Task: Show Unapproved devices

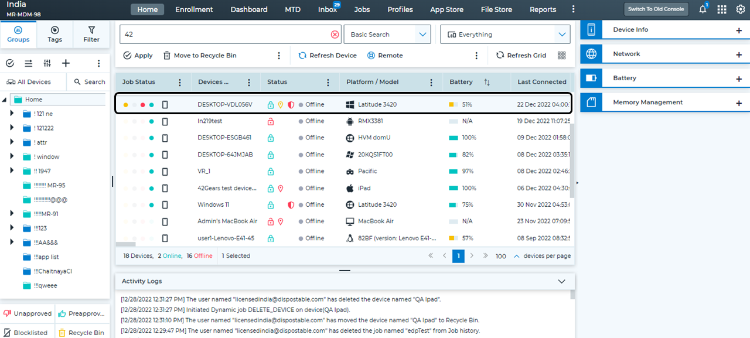Action: [x=28, y=313]
